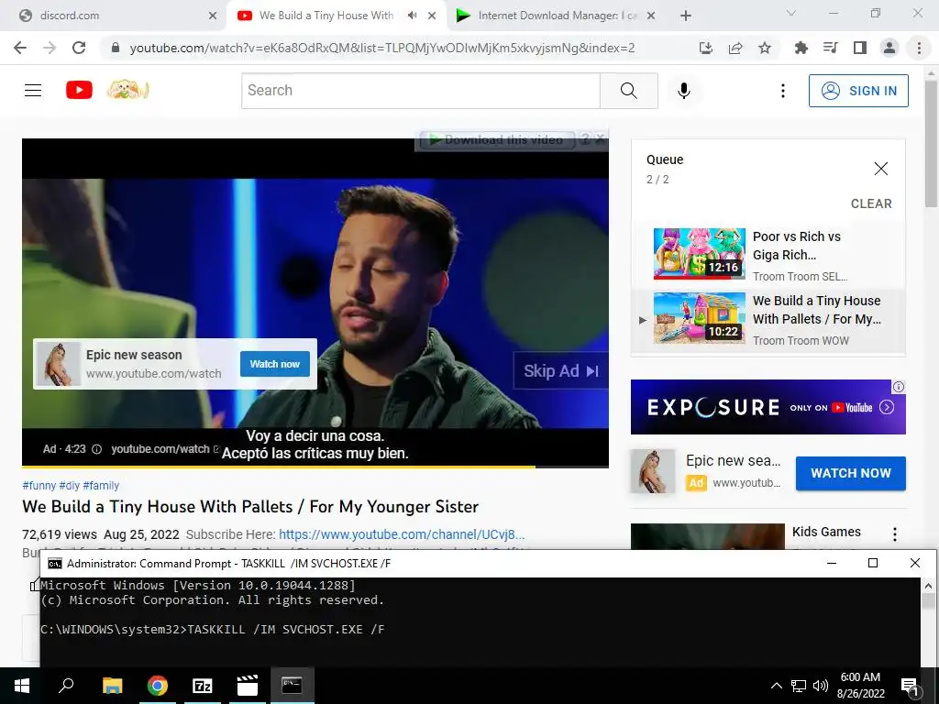Image resolution: width=939 pixels, height=704 pixels.
Task: Click the #diy hashtag
Action: coord(70,486)
